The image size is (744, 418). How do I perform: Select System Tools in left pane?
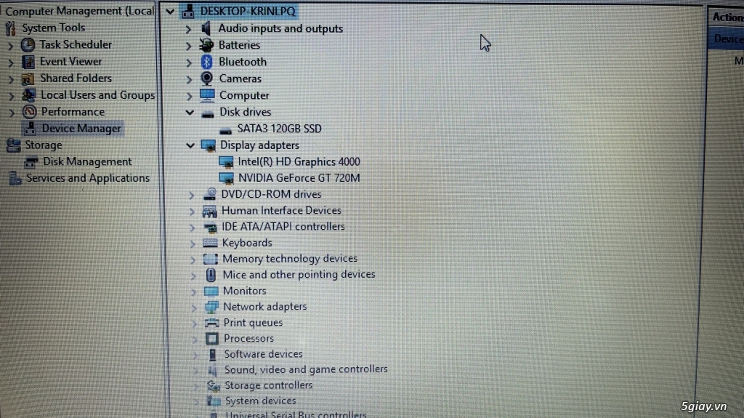click(x=53, y=28)
